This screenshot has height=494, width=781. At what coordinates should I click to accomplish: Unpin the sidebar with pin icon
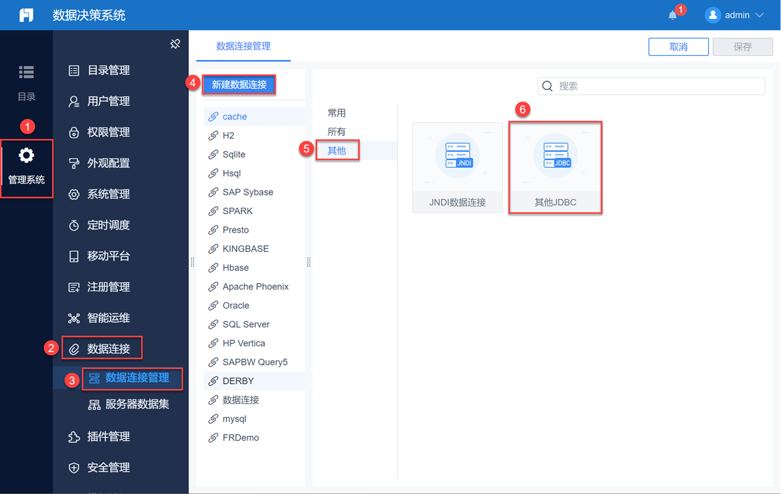[174, 44]
